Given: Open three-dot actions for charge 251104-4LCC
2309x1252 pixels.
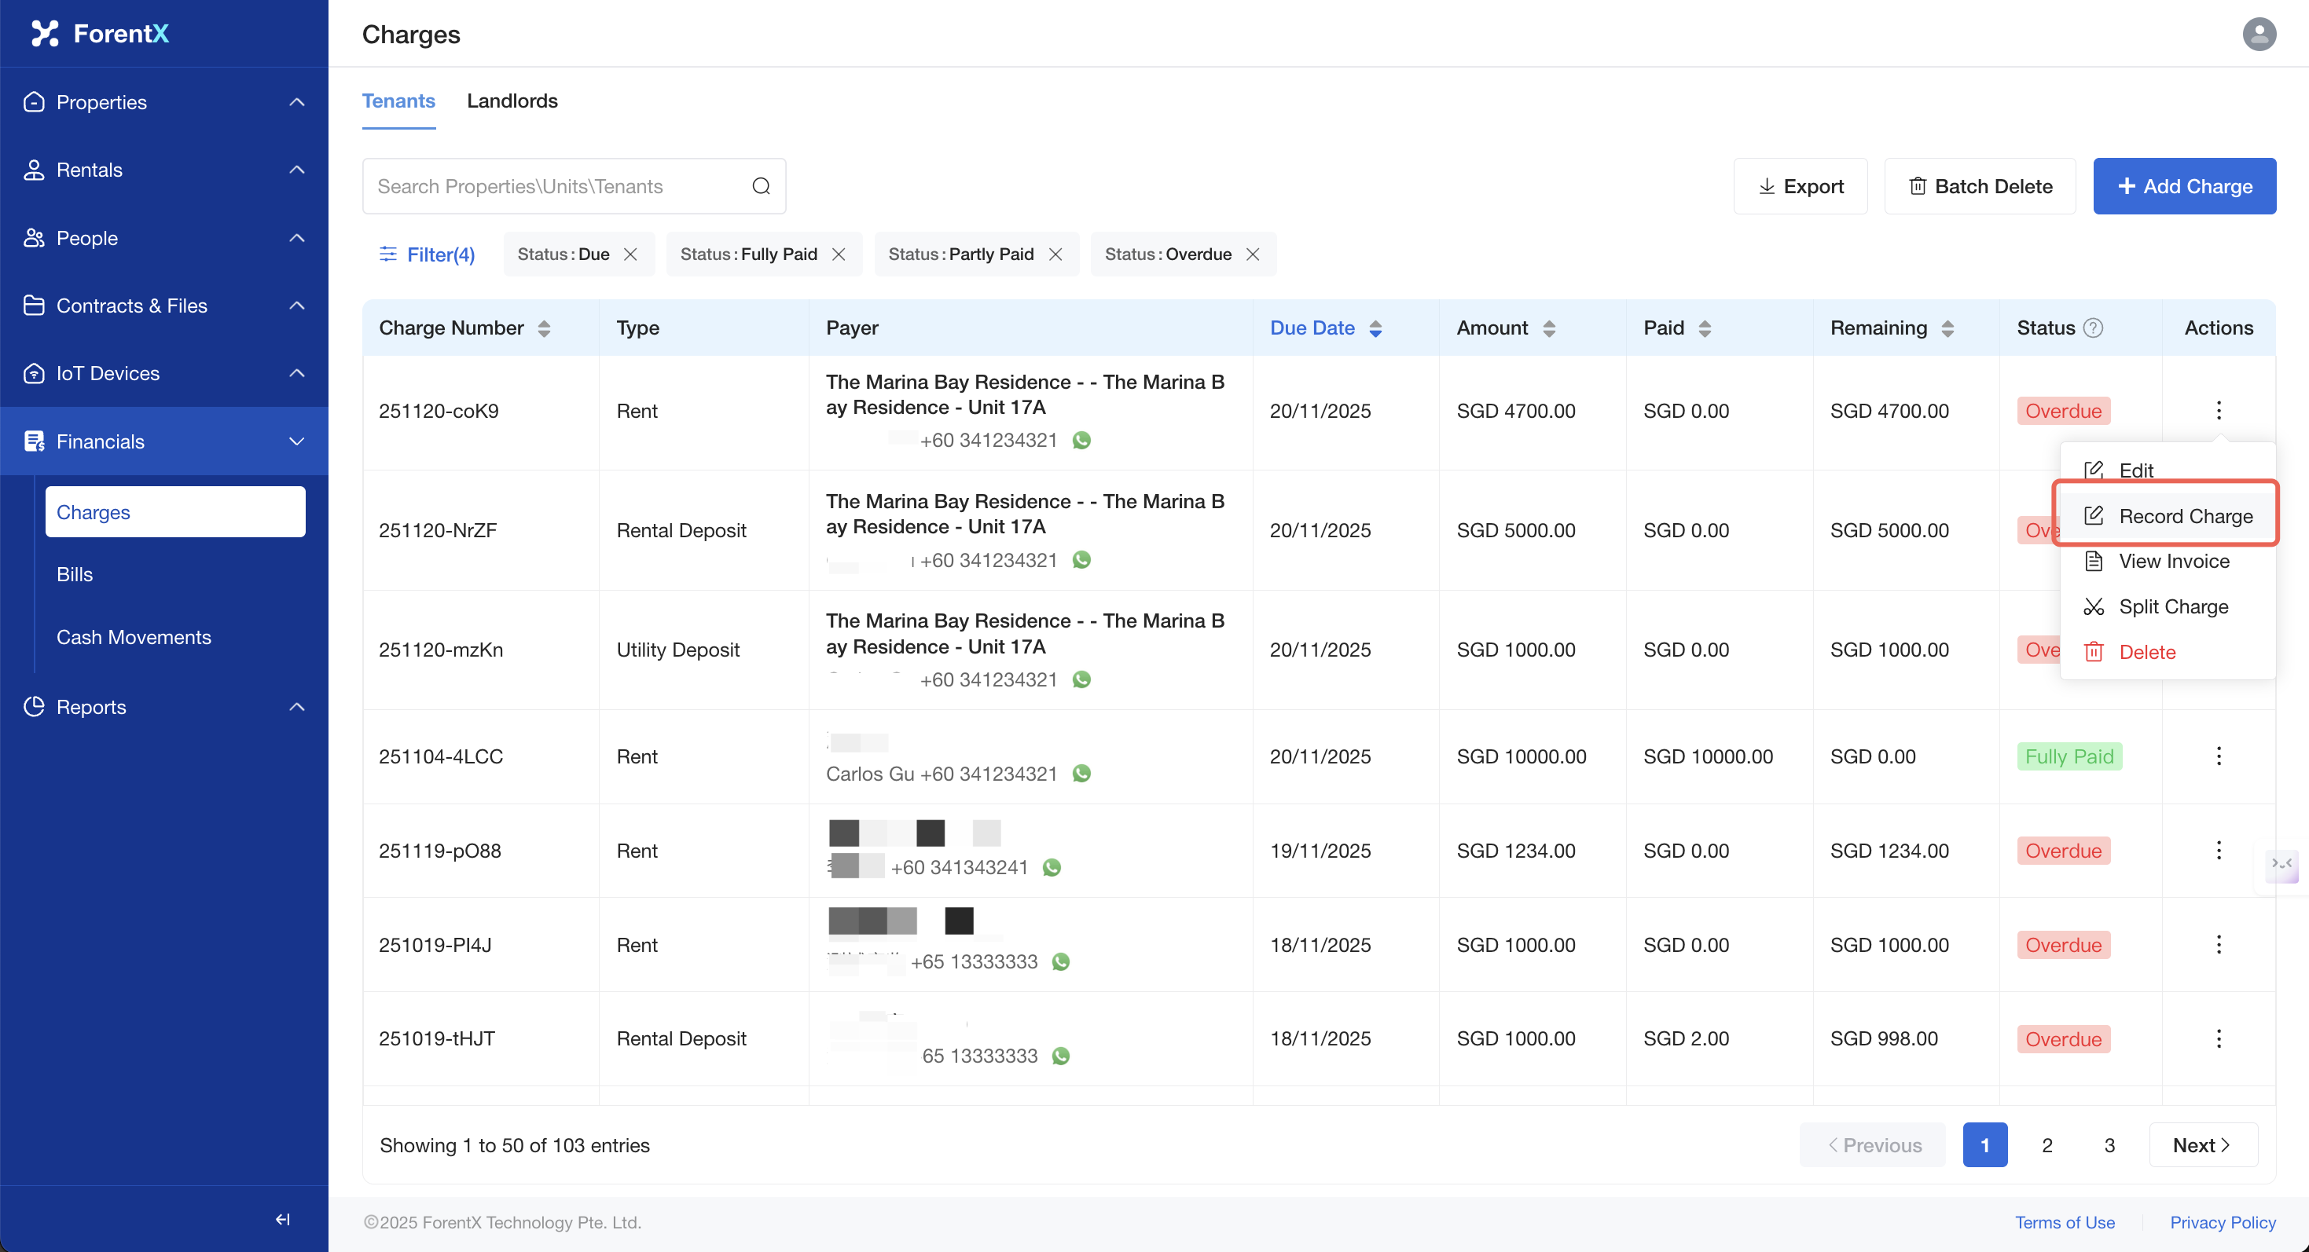Looking at the screenshot, I should point(2219,756).
